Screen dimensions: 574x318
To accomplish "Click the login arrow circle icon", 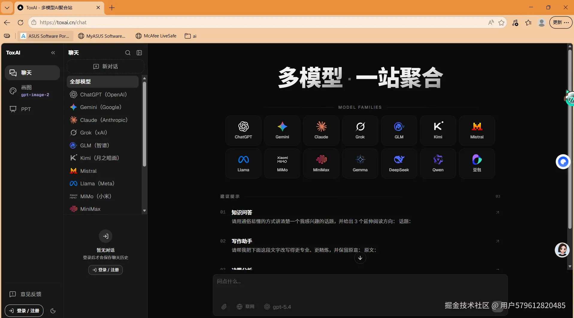I will tap(105, 236).
